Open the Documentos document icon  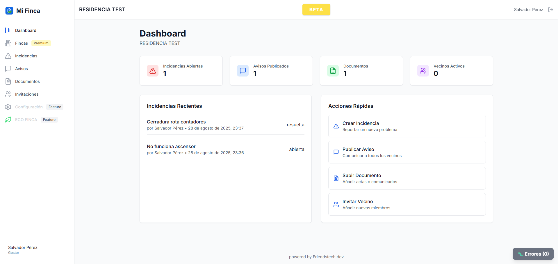coord(8,81)
